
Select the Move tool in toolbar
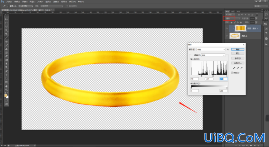(6, 19)
